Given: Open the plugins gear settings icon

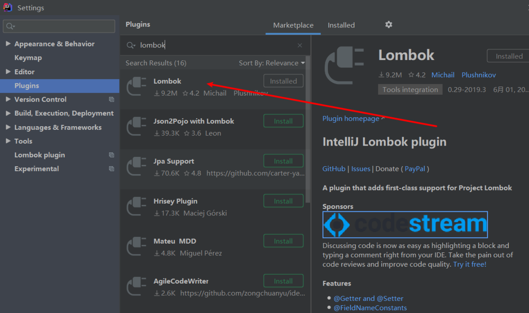Looking at the screenshot, I should tap(388, 25).
